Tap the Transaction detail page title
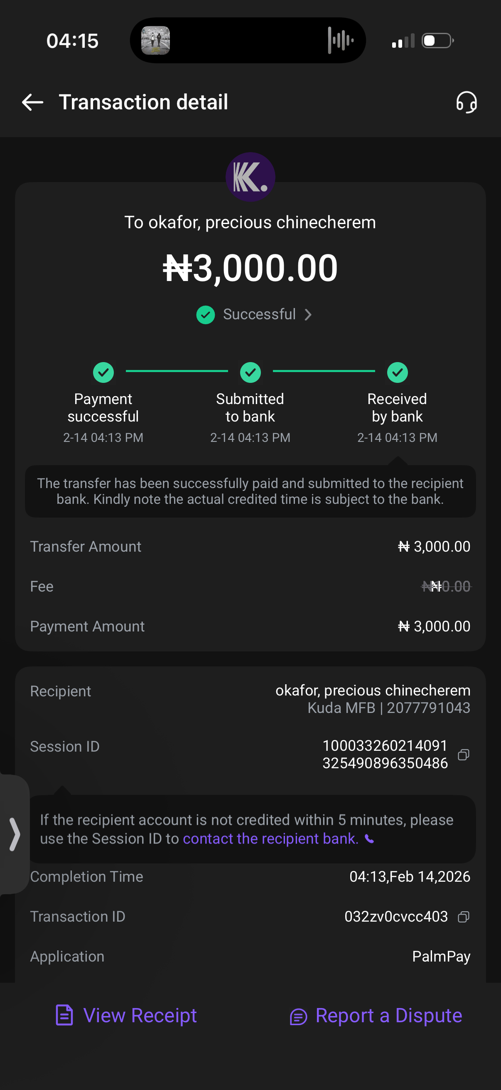 coord(143,102)
